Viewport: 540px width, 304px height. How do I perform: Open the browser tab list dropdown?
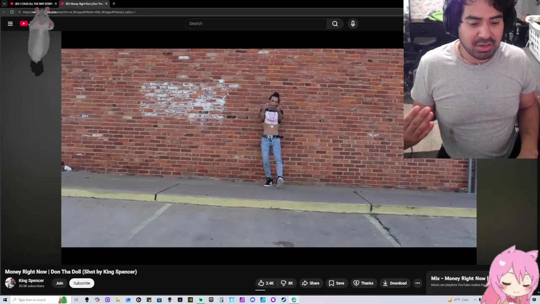coord(4,4)
